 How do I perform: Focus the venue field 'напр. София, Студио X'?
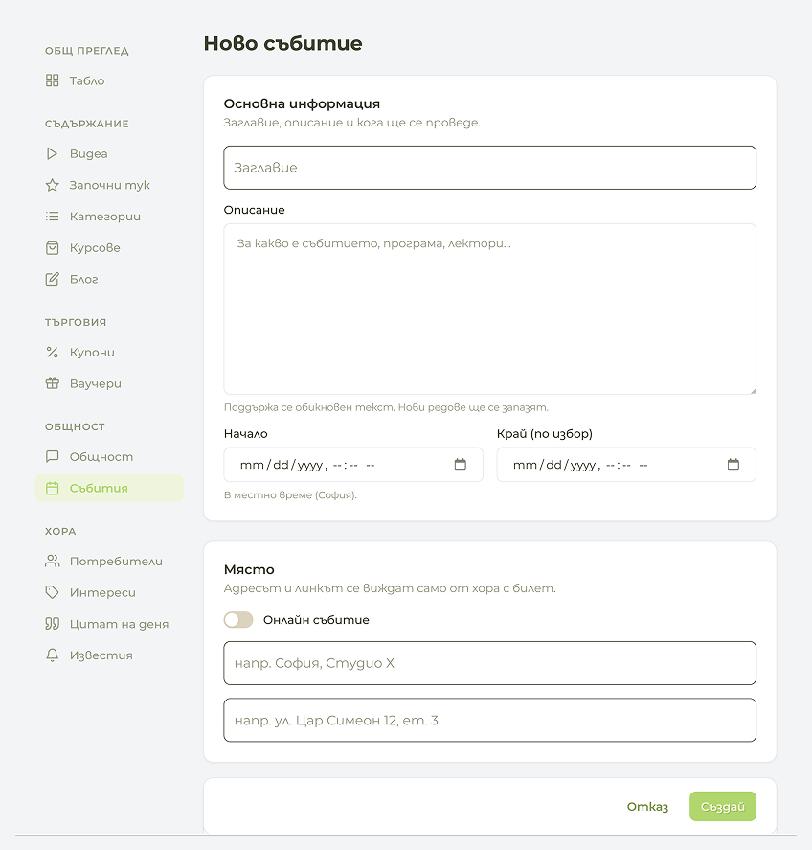[489, 663]
